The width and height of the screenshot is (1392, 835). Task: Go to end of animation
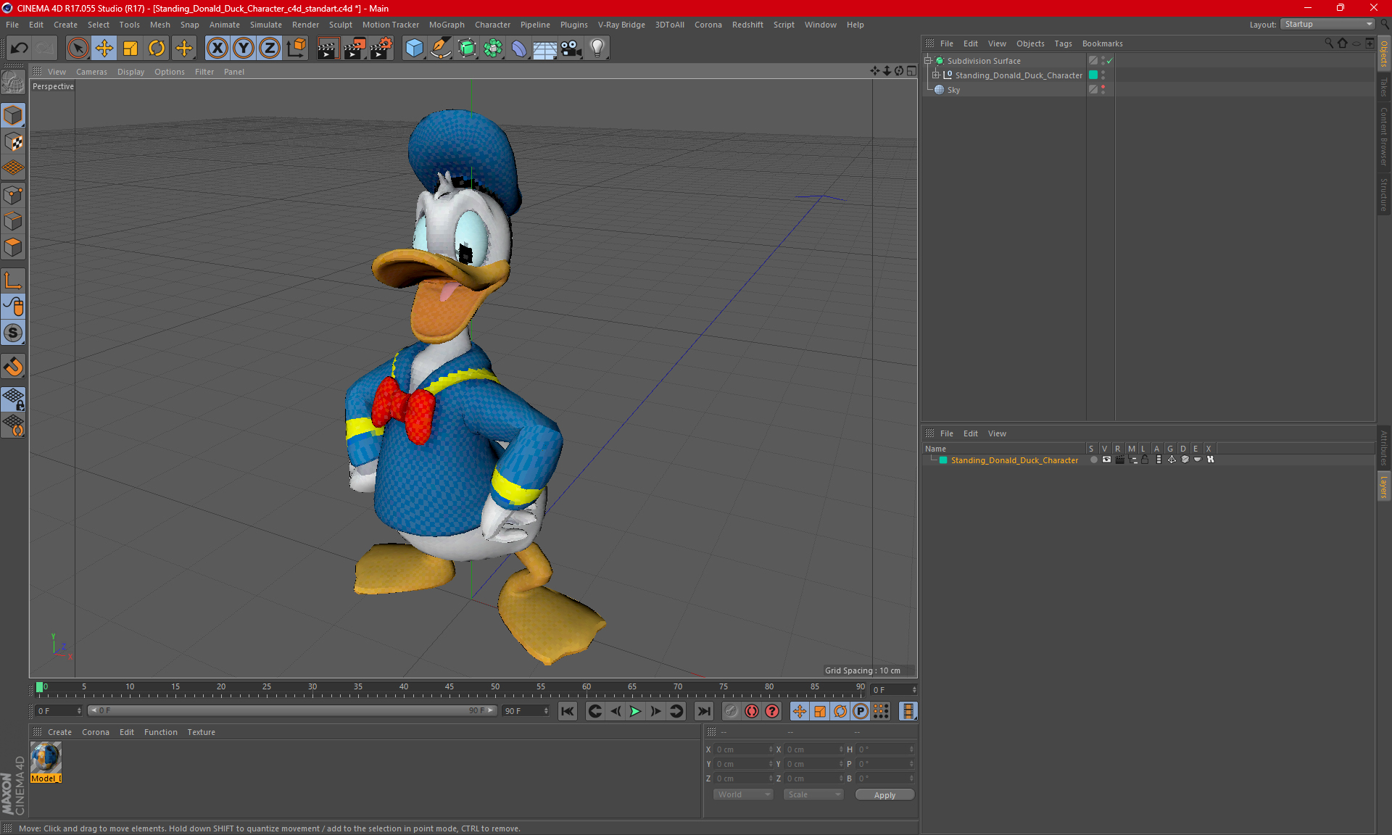703,711
